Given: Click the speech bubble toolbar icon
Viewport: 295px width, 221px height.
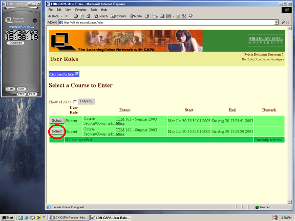Looking at the screenshot, I should click(191, 16).
